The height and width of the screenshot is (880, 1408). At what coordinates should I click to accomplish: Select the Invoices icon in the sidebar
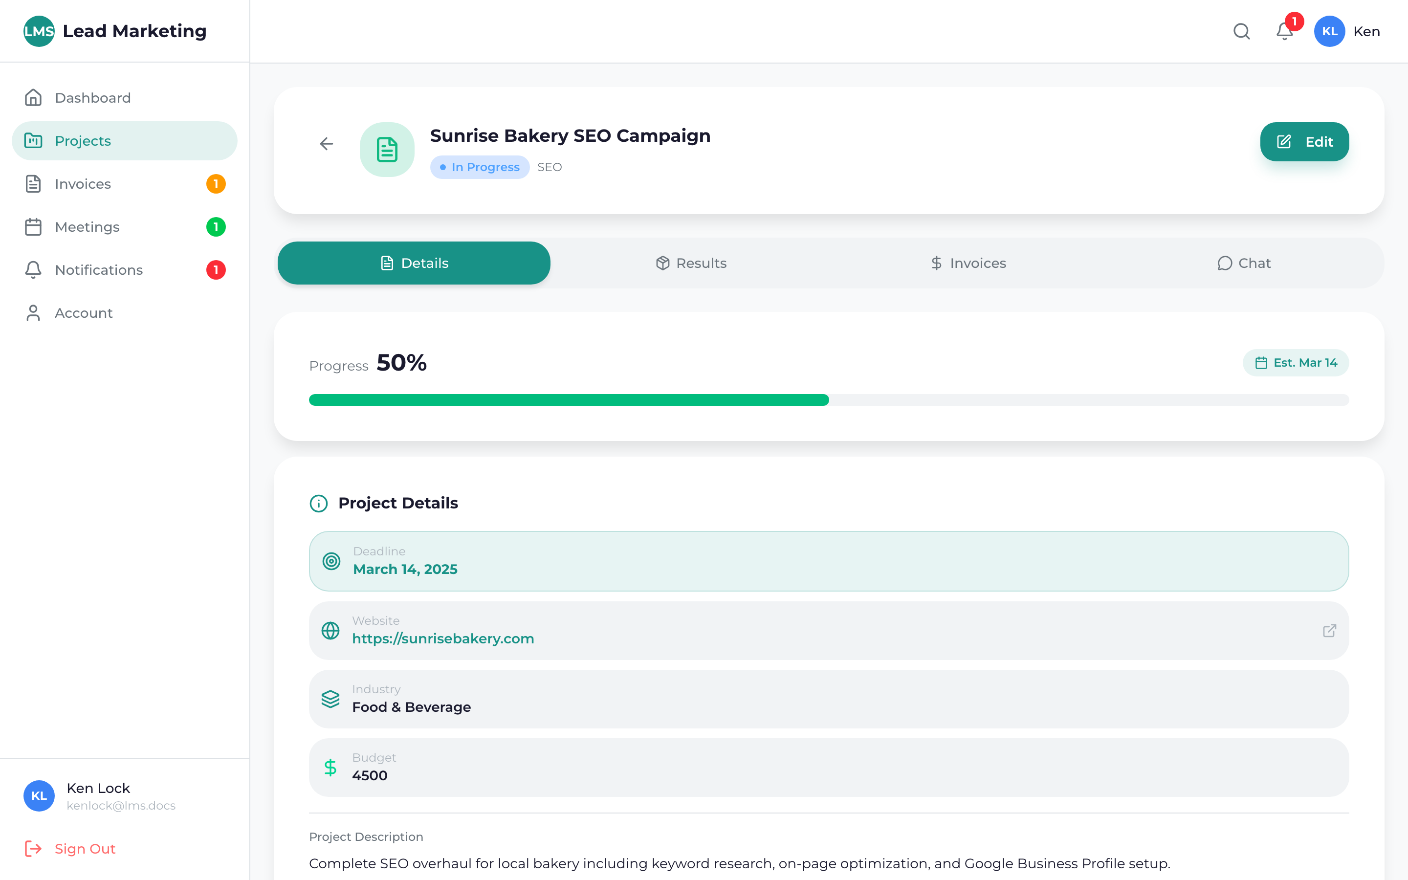pos(34,183)
